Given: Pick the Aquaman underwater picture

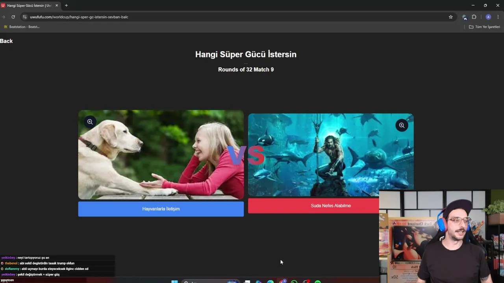Looking at the screenshot, I should point(331,155).
